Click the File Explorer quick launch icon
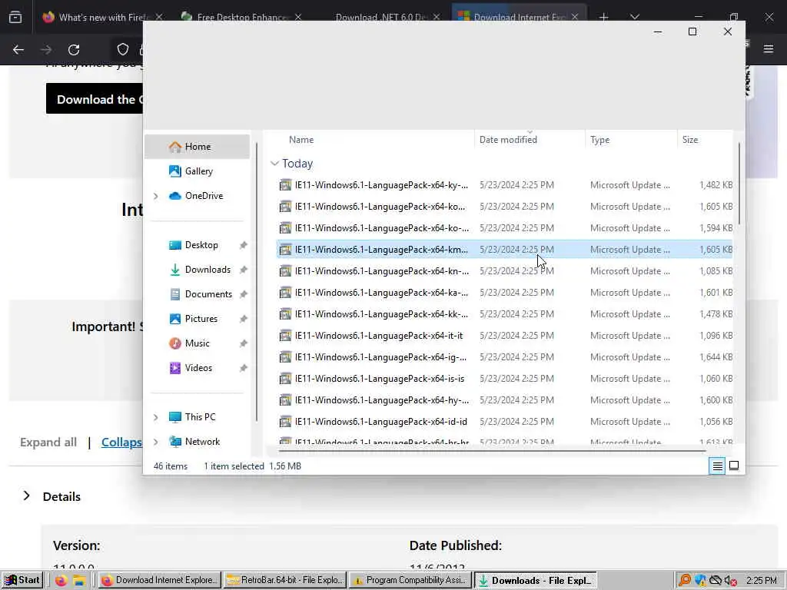 pos(79,581)
